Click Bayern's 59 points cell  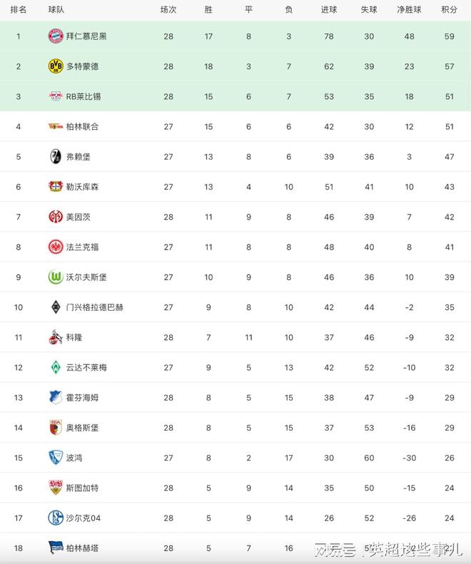pyautogui.click(x=449, y=36)
